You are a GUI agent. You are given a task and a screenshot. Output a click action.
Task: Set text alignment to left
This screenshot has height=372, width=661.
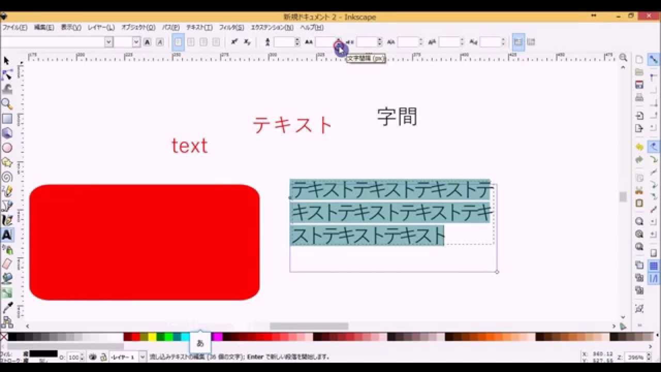click(x=178, y=42)
